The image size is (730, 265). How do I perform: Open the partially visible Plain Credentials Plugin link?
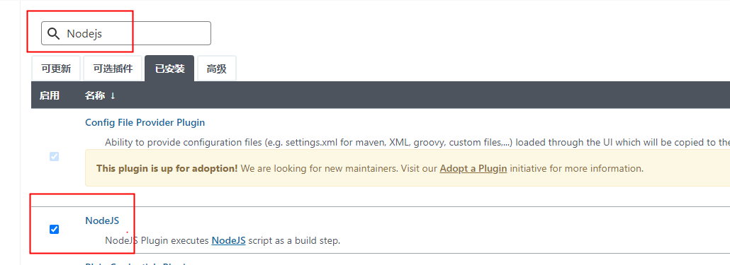coord(135,264)
